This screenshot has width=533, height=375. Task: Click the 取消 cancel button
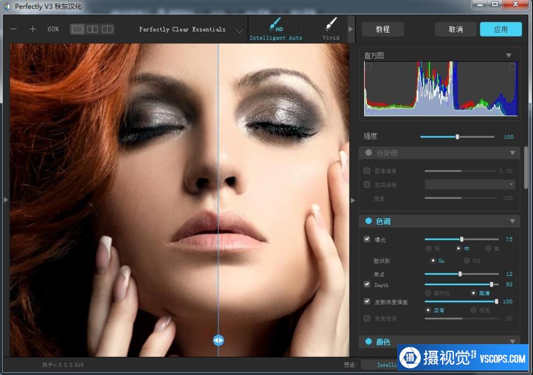click(x=456, y=29)
